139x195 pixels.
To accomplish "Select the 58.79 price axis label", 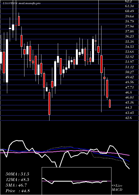I will coord(130,21).
